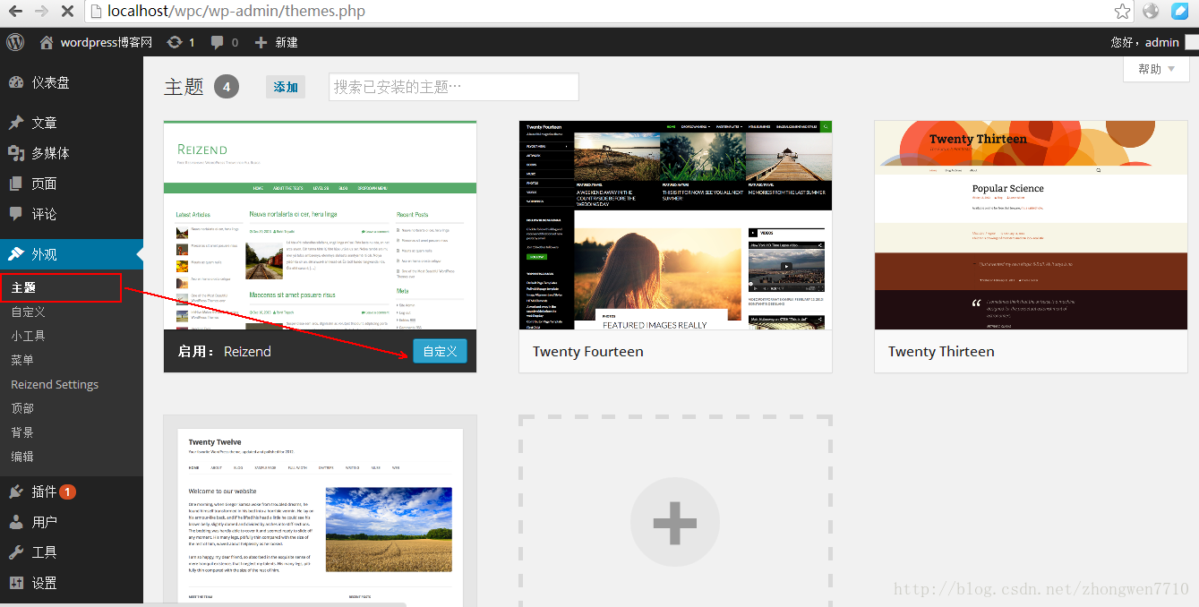Click the large plus add-theme icon

675,522
